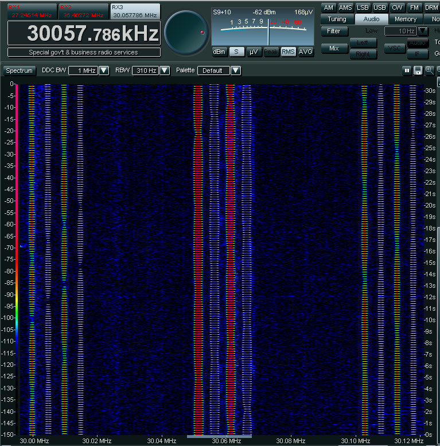The height and width of the screenshot is (446, 440).
Task: Open the Low filter frequency dropdown arrow
Action: click(423, 31)
